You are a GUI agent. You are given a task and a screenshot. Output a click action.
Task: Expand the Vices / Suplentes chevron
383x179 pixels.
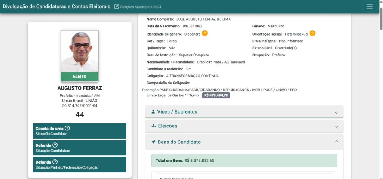(x=336, y=112)
